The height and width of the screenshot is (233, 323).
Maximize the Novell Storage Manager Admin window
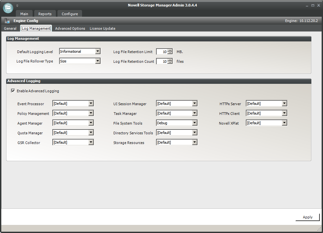pos(313,6)
